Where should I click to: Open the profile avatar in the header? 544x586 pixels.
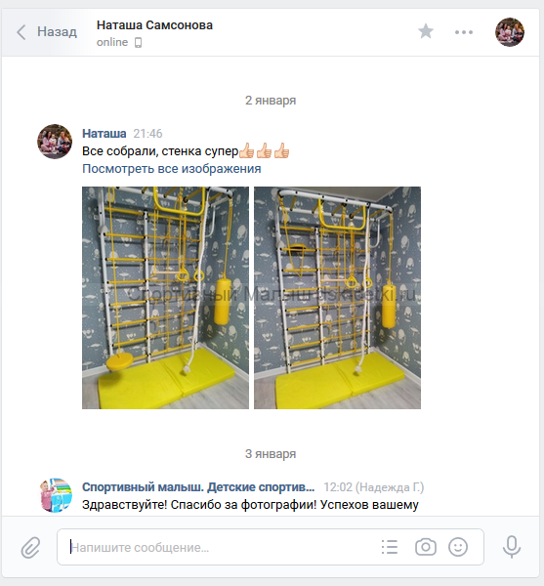[510, 32]
